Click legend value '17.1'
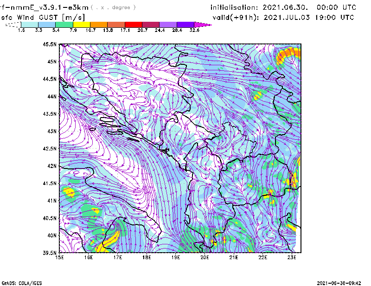The height and width of the screenshot is (286, 371). click(x=125, y=30)
